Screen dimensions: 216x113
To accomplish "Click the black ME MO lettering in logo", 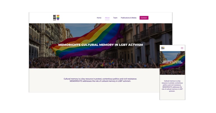I will coord(55,18).
